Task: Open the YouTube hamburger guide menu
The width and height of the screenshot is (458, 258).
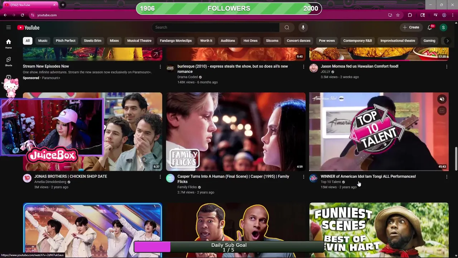Action: [8, 27]
